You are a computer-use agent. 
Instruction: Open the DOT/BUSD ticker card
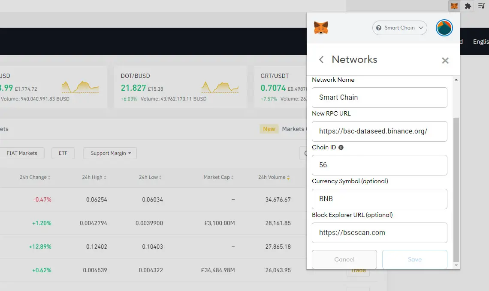(x=180, y=87)
